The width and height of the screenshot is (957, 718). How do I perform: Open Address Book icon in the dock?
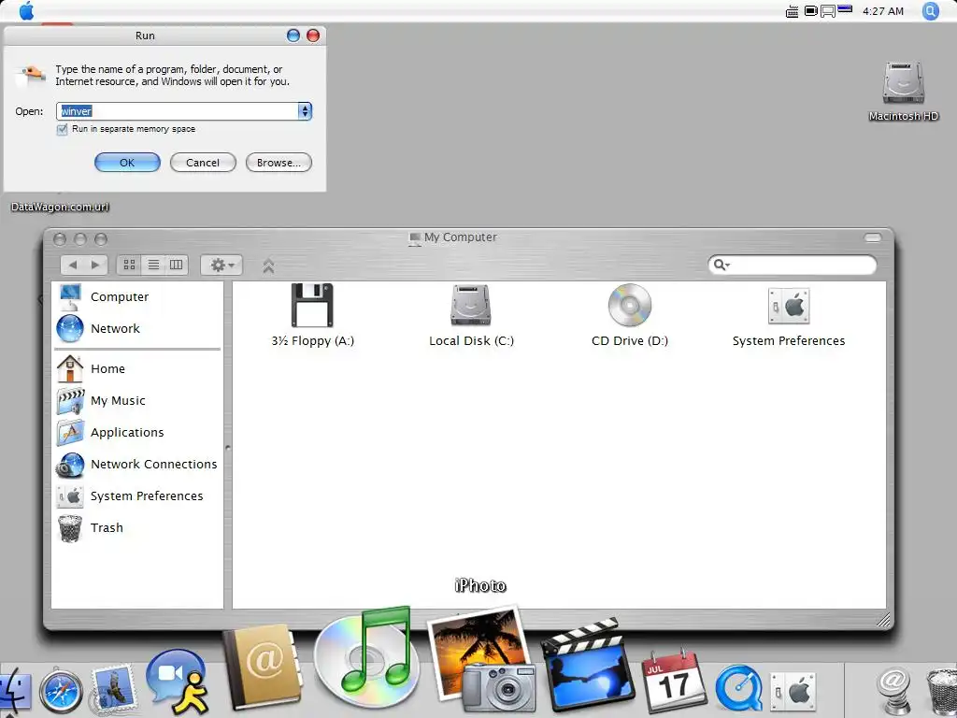[x=263, y=668]
